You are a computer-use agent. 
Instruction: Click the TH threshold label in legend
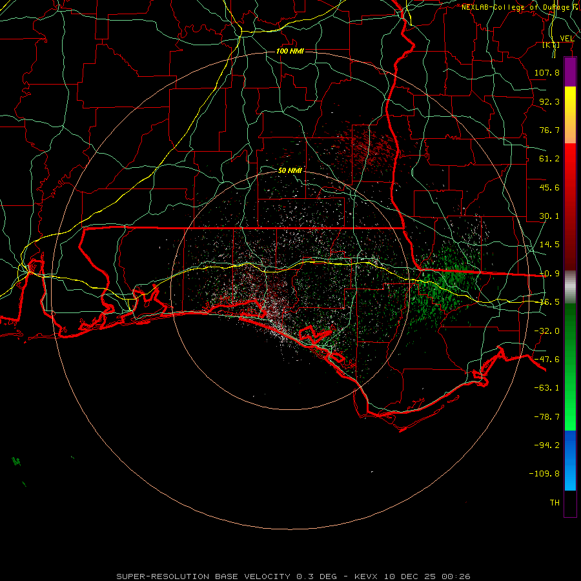pos(555,503)
